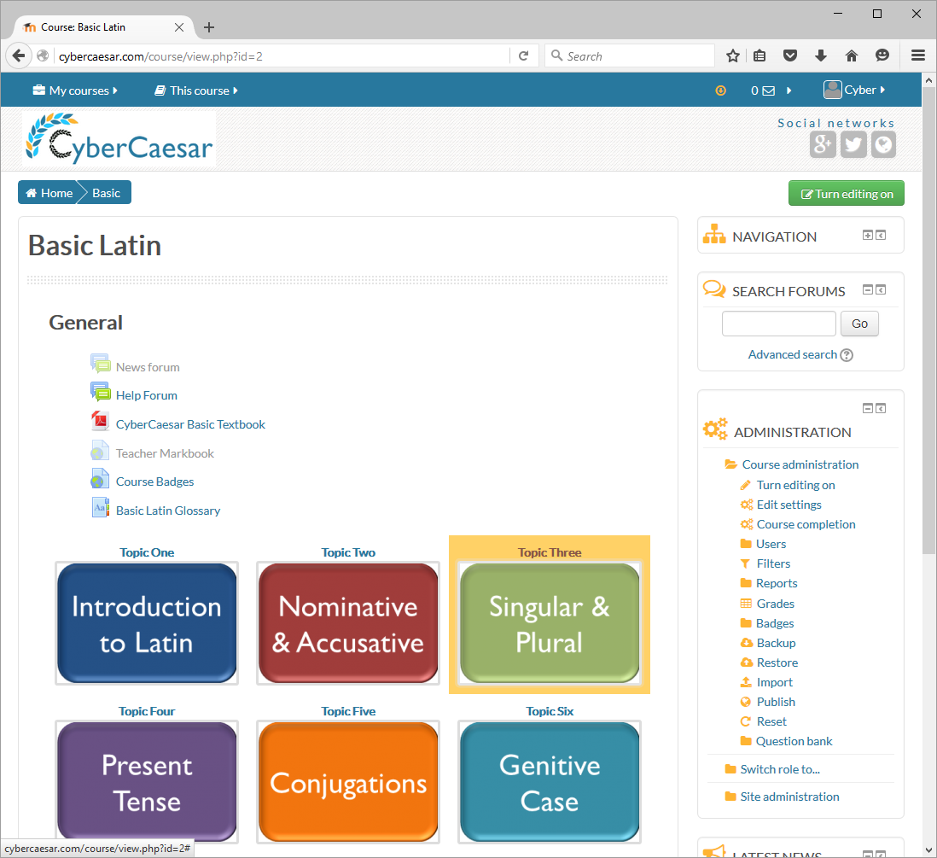937x858 pixels.
Task: Collapse the Search Forums block
Action: pos(868,289)
